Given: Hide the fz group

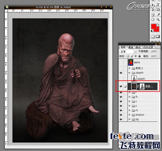Looking at the screenshot, I should pyautogui.click(x=121, y=97).
